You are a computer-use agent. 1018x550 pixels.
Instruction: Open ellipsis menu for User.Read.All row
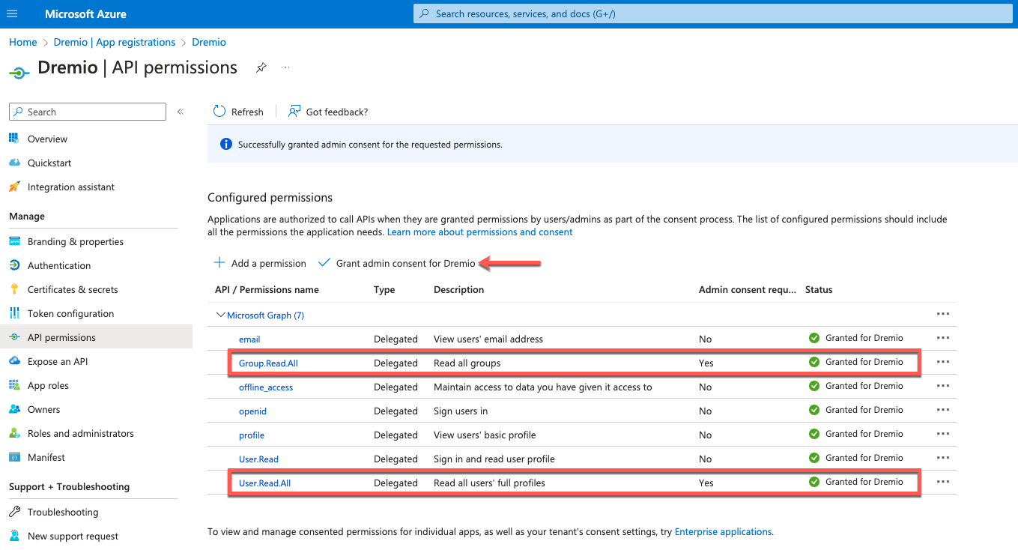point(942,483)
